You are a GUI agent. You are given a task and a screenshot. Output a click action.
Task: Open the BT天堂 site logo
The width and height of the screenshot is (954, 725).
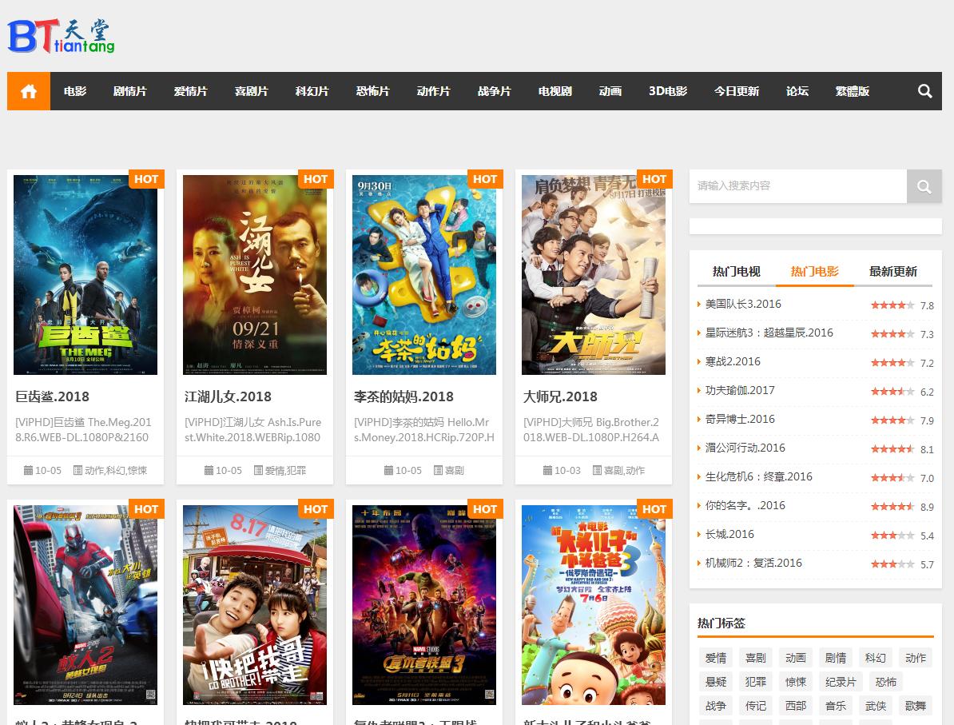pyautogui.click(x=61, y=37)
